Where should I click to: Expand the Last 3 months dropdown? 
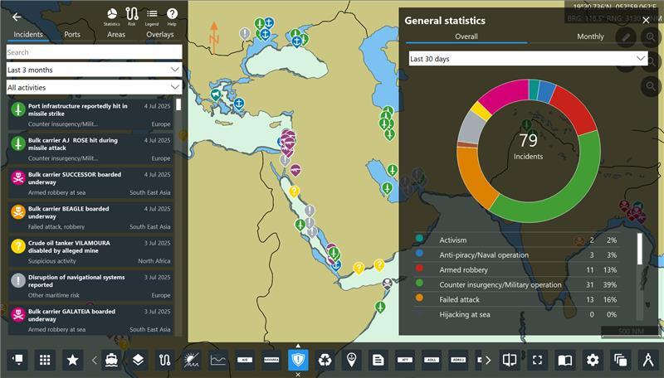pos(94,70)
